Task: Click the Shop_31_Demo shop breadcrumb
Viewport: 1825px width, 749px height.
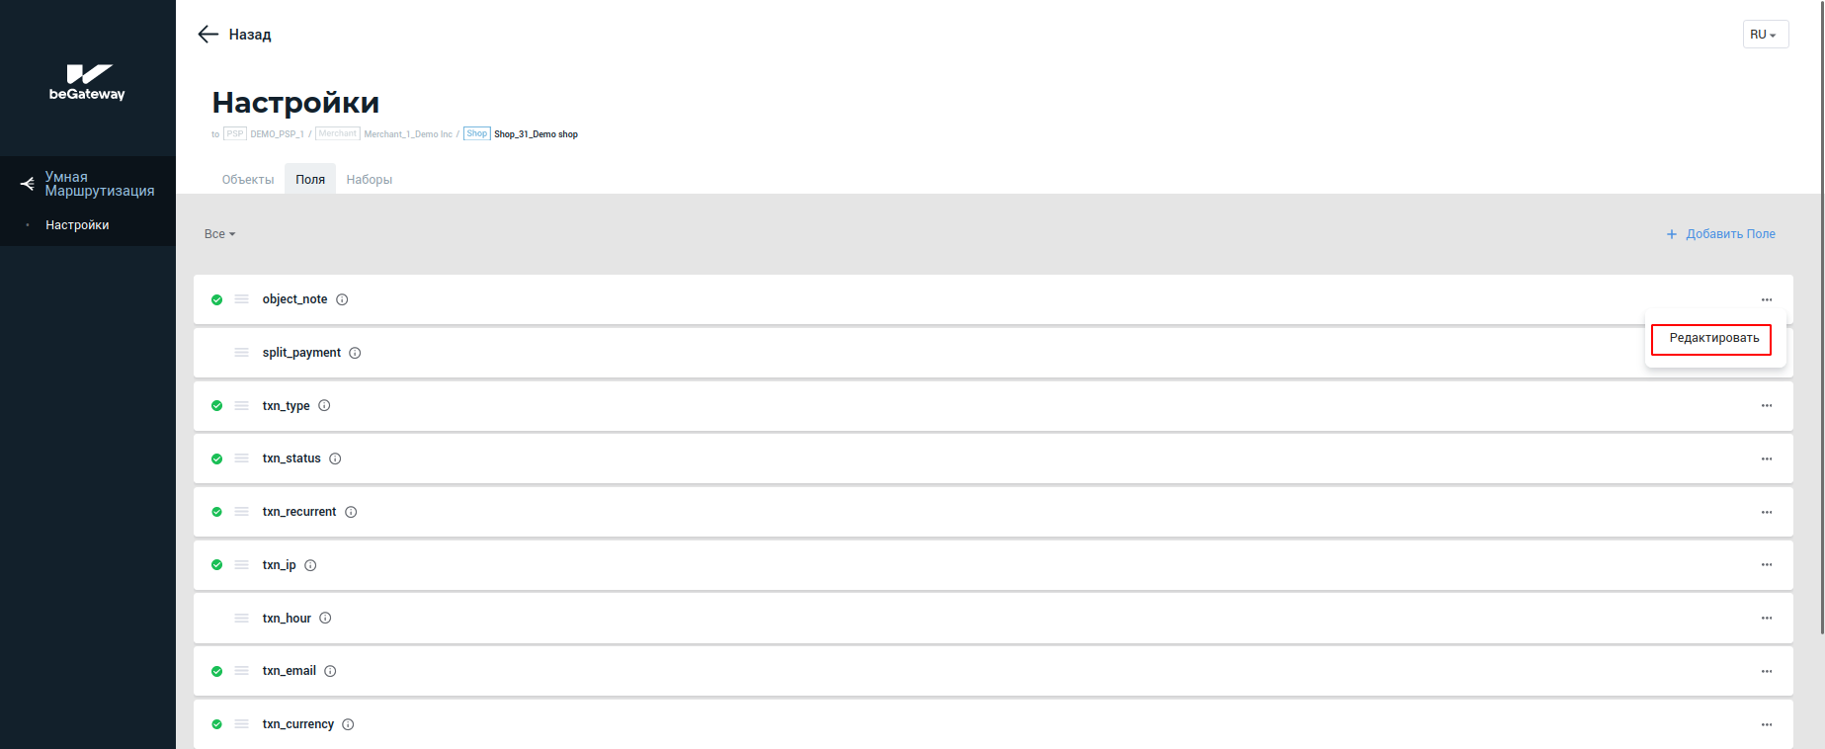Action: (x=536, y=134)
